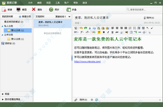Open the font family dropdown
This screenshot has height=107, width=163.
82,32
